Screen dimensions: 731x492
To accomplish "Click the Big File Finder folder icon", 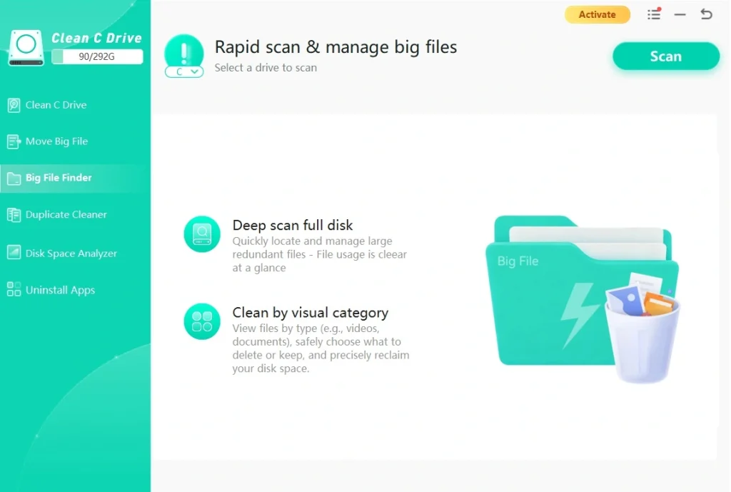I will point(14,178).
